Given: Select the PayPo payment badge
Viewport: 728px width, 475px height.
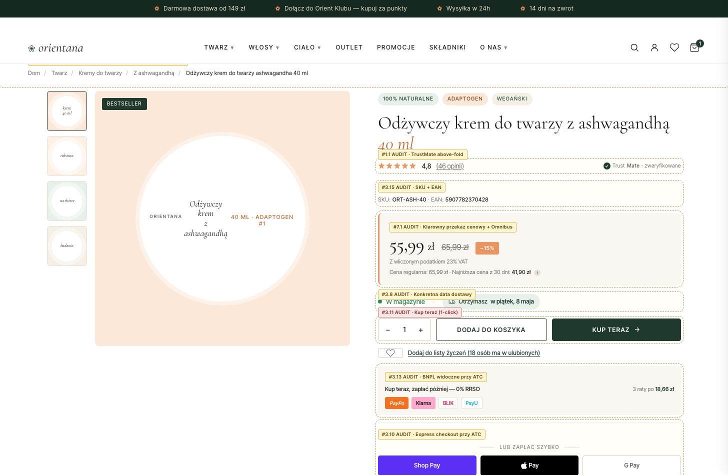Looking at the screenshot, I should (396, 403).
